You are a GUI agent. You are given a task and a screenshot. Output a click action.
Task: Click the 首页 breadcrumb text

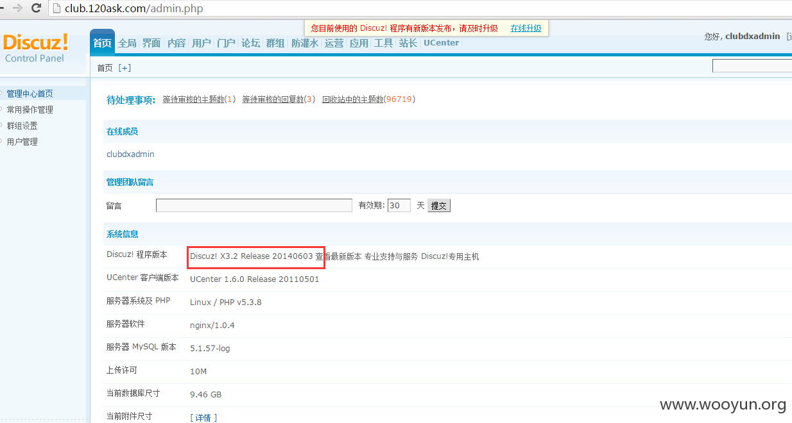tap(105, 67)
